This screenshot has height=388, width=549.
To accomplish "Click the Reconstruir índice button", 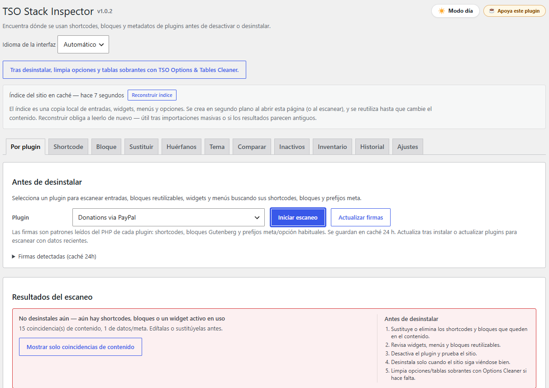I will click(x=152, y=95).
